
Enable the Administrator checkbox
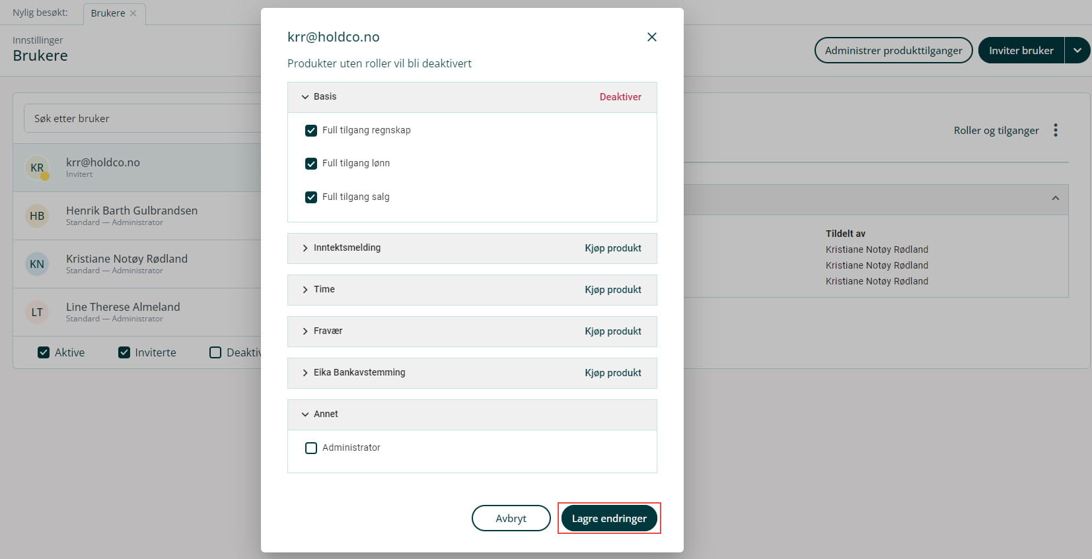[311, 448]
